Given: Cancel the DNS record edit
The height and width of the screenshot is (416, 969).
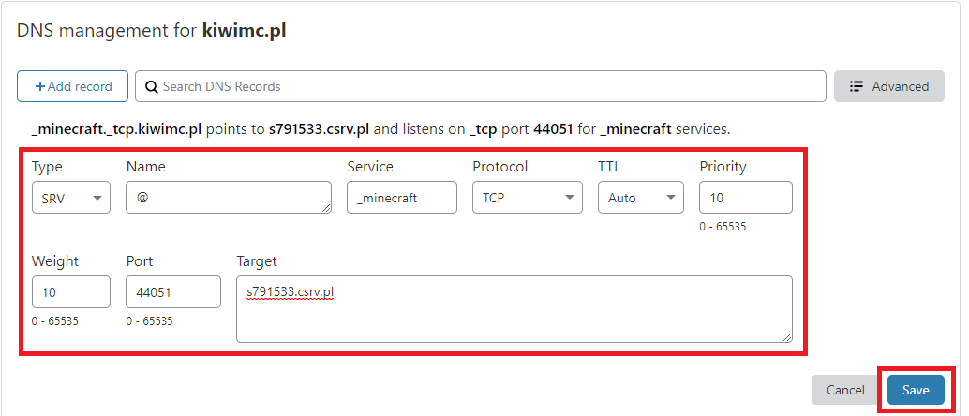Looking at the screenshot, I should 844,390.
